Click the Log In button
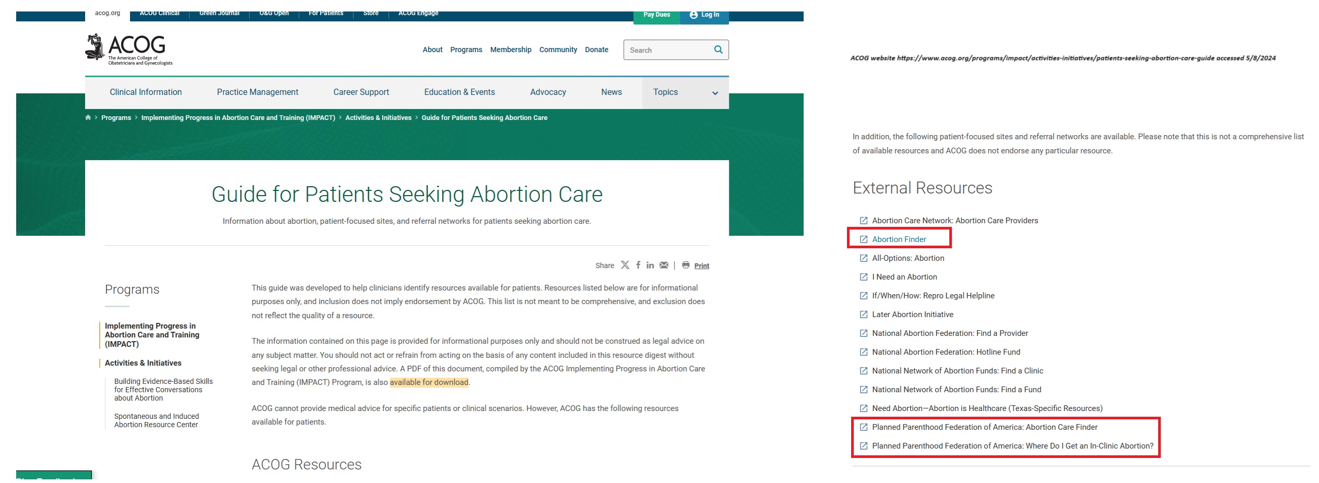Image resolution: width=1319 pixels, height=483 pixels. (x=704, y=17)
